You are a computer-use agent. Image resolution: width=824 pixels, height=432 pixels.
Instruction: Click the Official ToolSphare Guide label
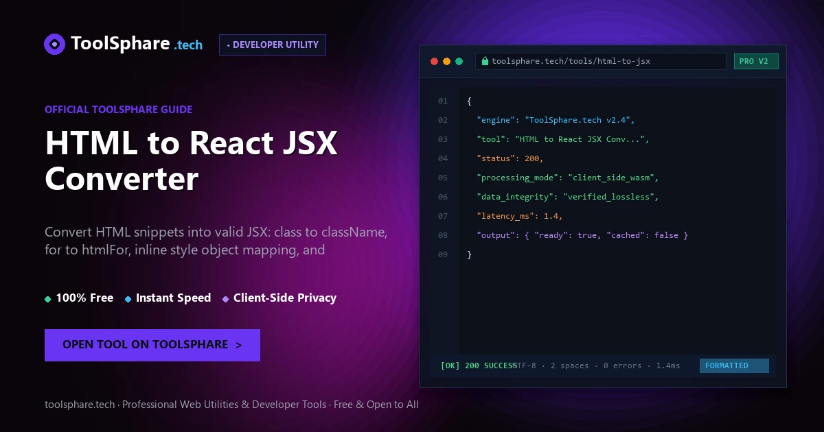pyautogui.click(x=118, y=109)
